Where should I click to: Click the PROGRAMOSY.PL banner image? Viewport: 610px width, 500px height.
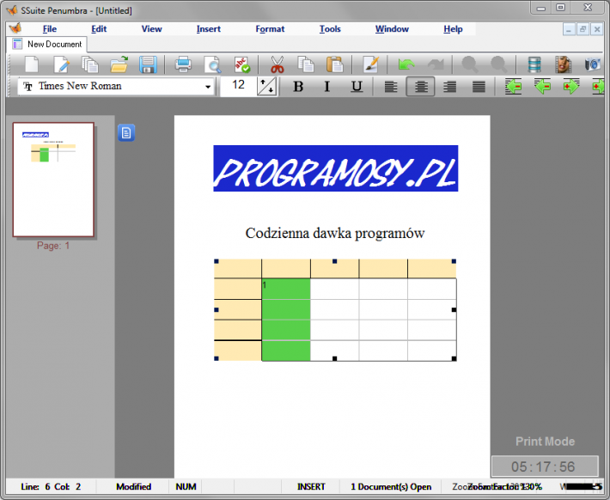pyautogui.click(x=335, y=168)
